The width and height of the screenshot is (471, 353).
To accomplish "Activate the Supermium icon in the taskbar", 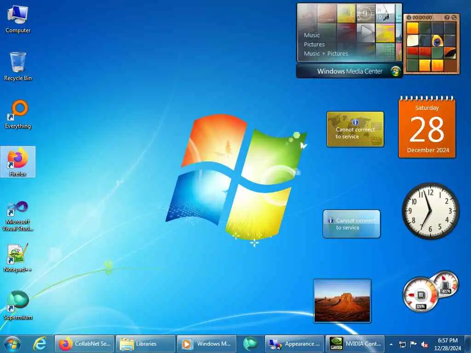I will coord(250,344).
